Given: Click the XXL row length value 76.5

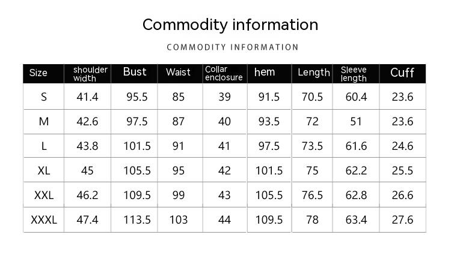Looking at the screenshot, I should tap(312, 195).
